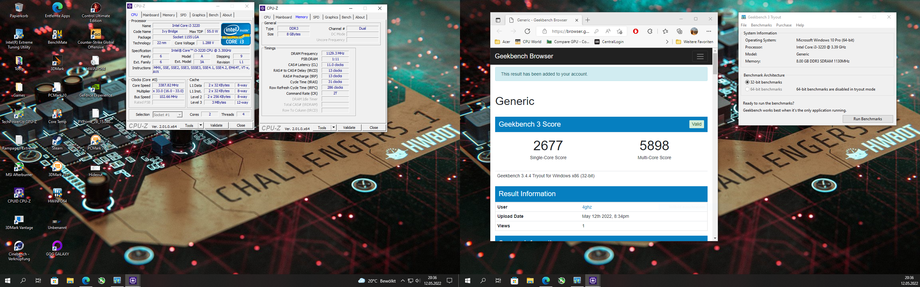
Task: Switch to Mainboard tab in CPU-Z CPU window
Action: coord(151,15)
